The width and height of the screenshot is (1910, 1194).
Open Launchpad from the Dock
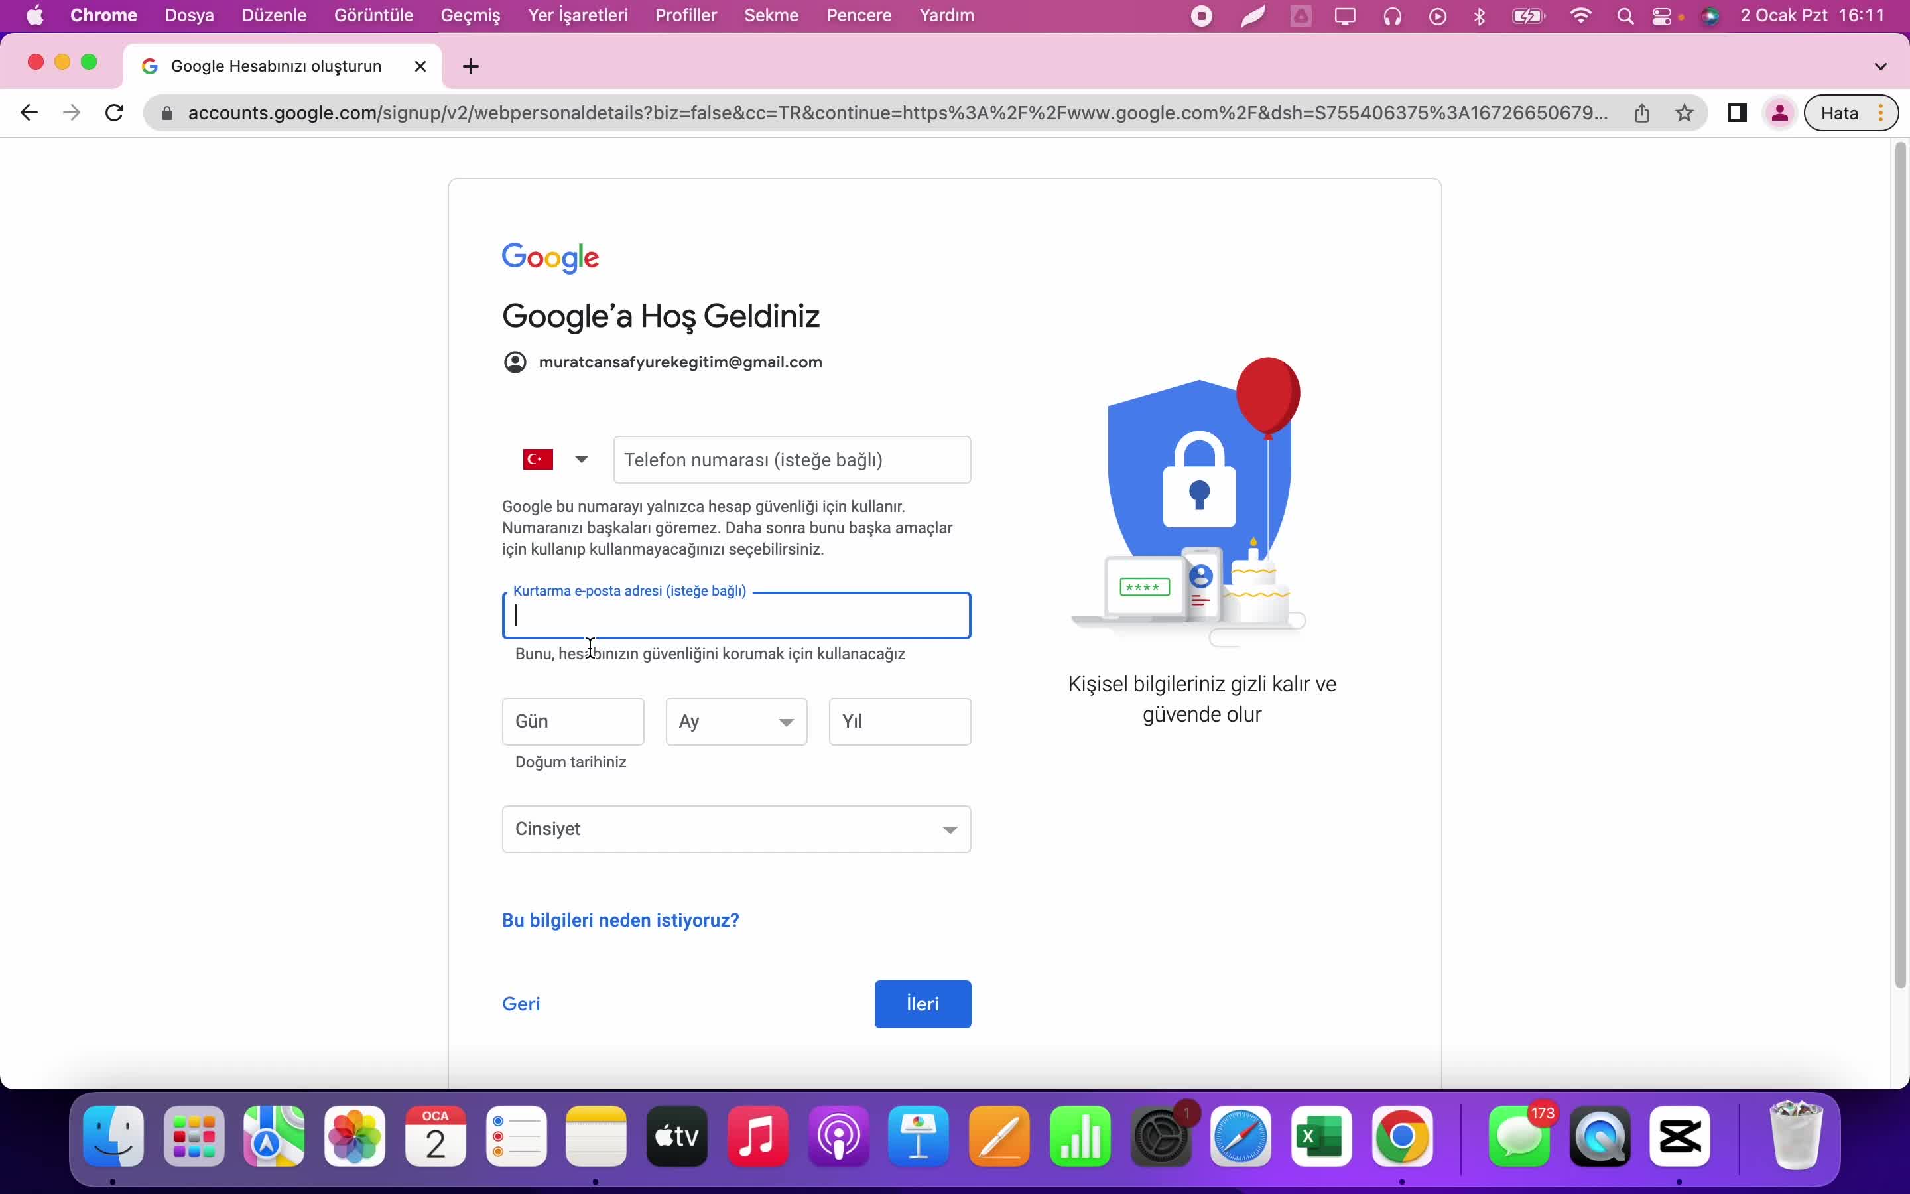pos(194,1137)
